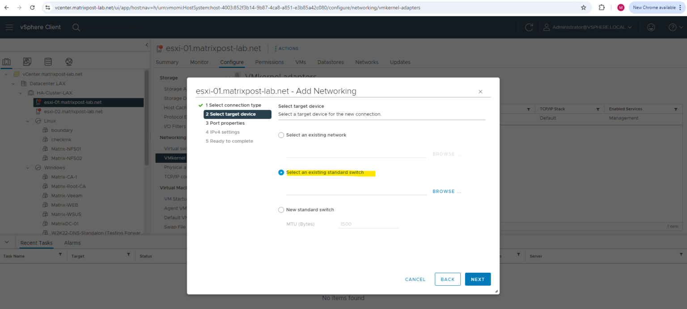The image size is (687, 309).
Task: Click the MTU (Bytes) input field
Action: click(368, 224)
